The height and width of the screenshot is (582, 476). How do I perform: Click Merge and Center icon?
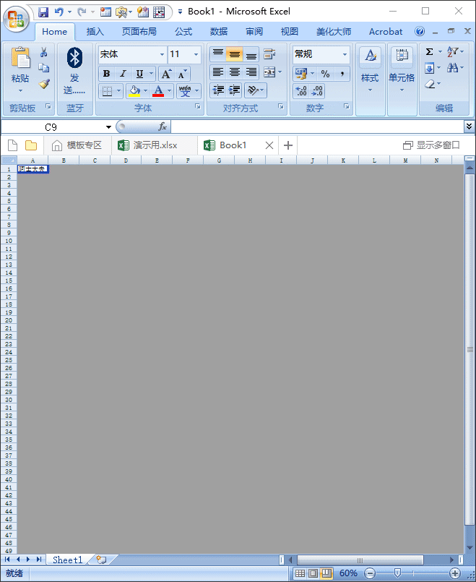[x=269, y=72]
